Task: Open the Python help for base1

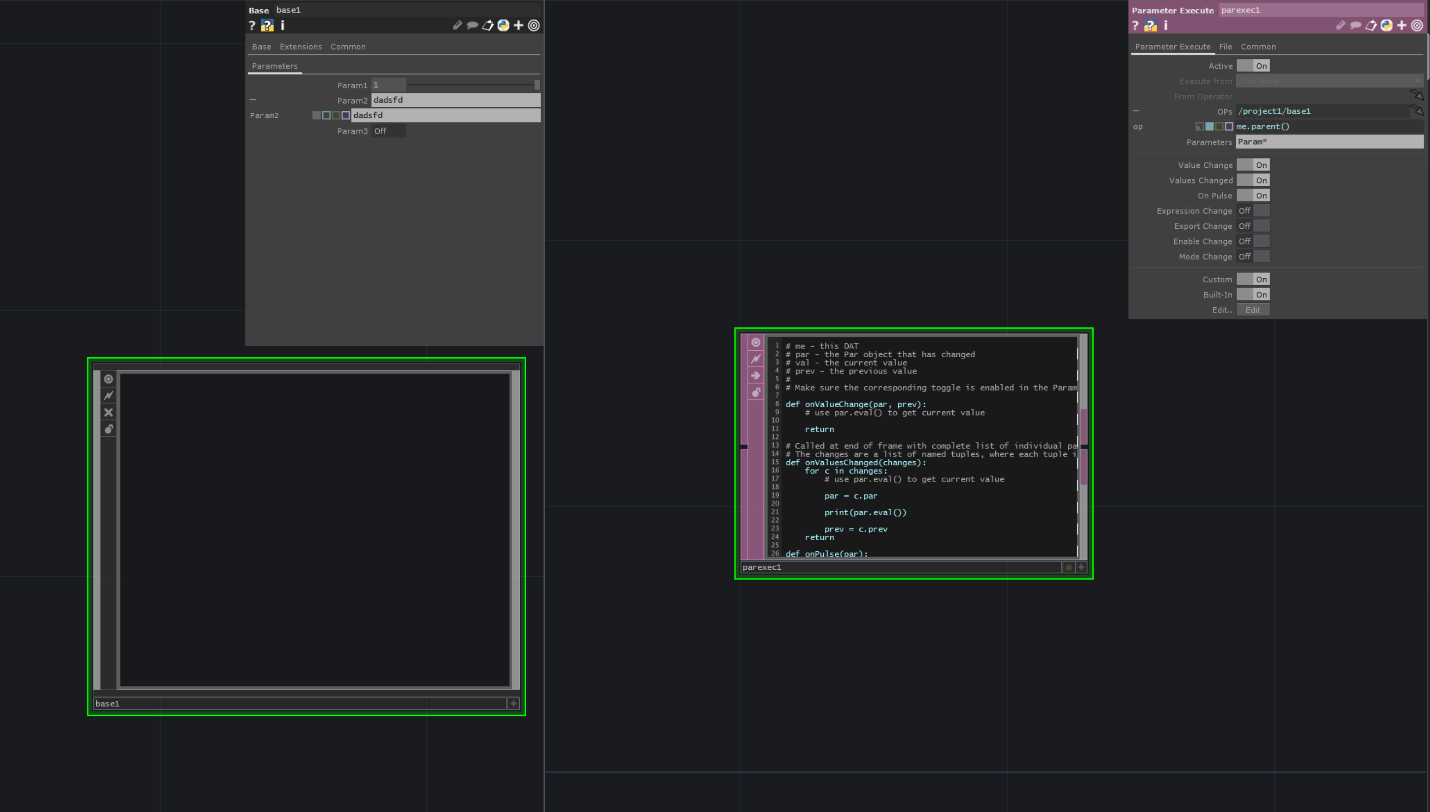Action: [267, 26]
